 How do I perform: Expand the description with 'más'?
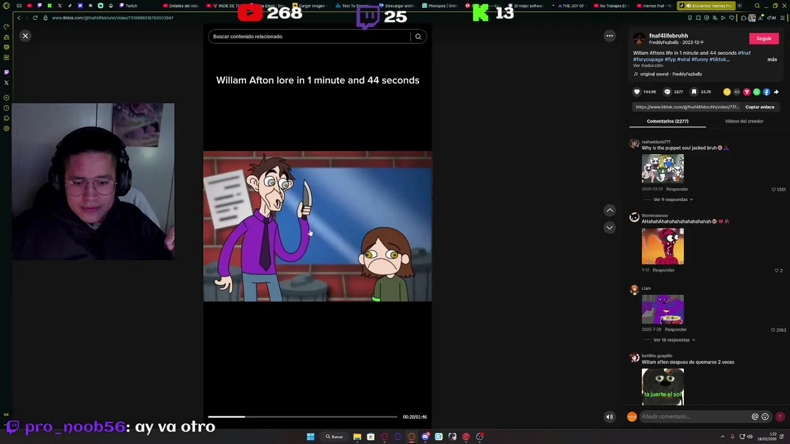coord(772,59)
